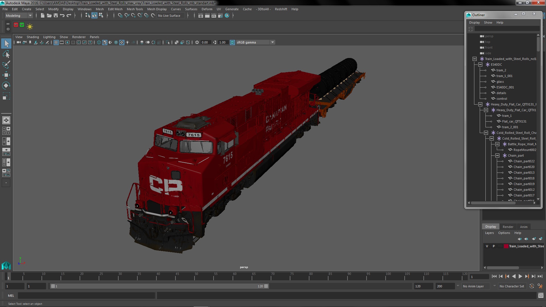The height and width of the screenshot is (307, 546).
Task: Toggle use all lights icon
Action: 127,42
